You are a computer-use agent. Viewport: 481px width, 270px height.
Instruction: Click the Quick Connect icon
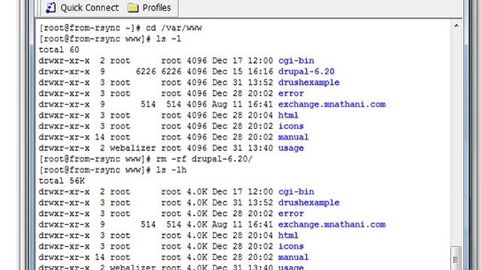(50, 7)
